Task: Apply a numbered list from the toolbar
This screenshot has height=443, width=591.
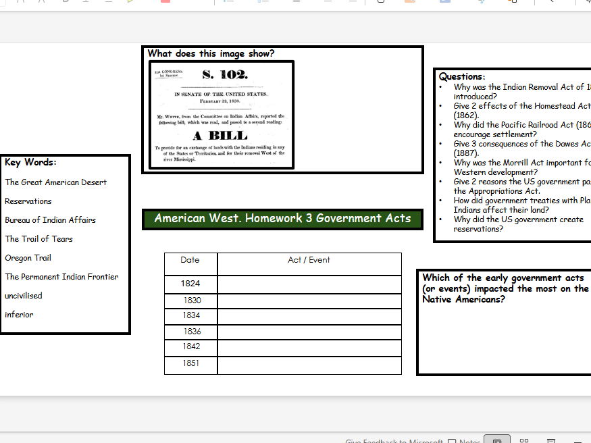Action: tap(260, 3)
